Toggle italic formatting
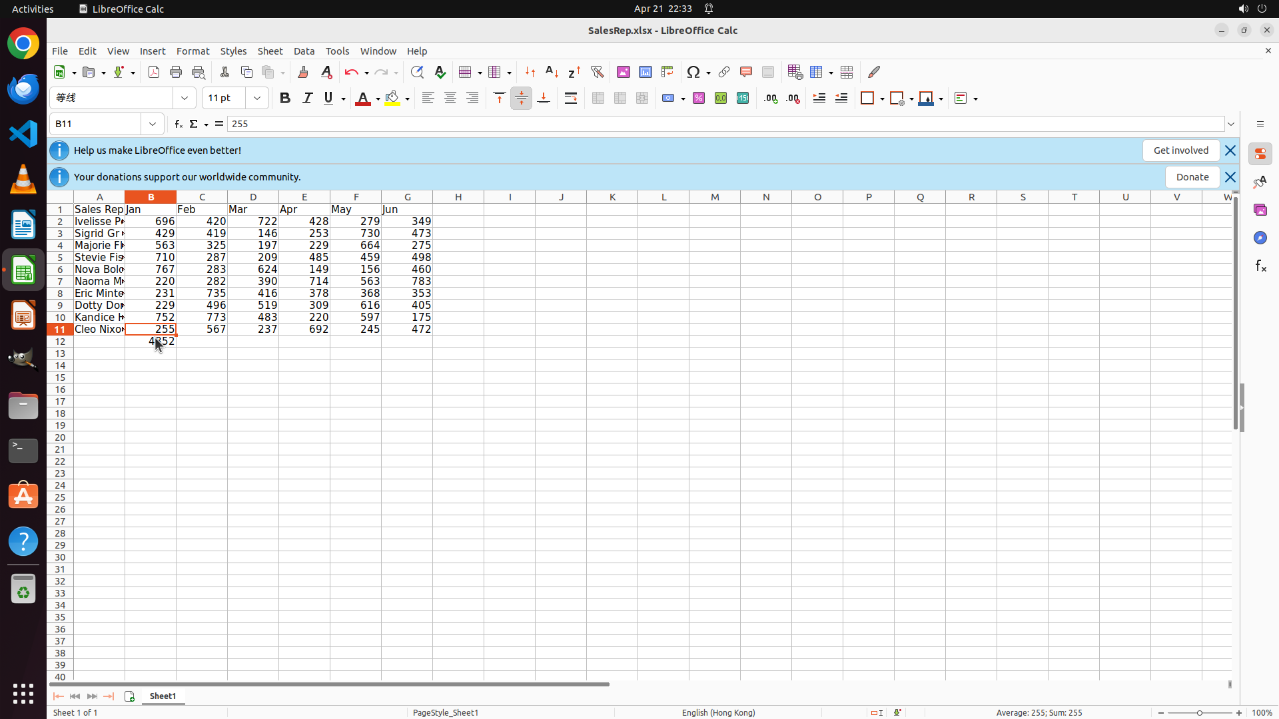This screenshot has height=719, width=1279. [x=307, y=99]
